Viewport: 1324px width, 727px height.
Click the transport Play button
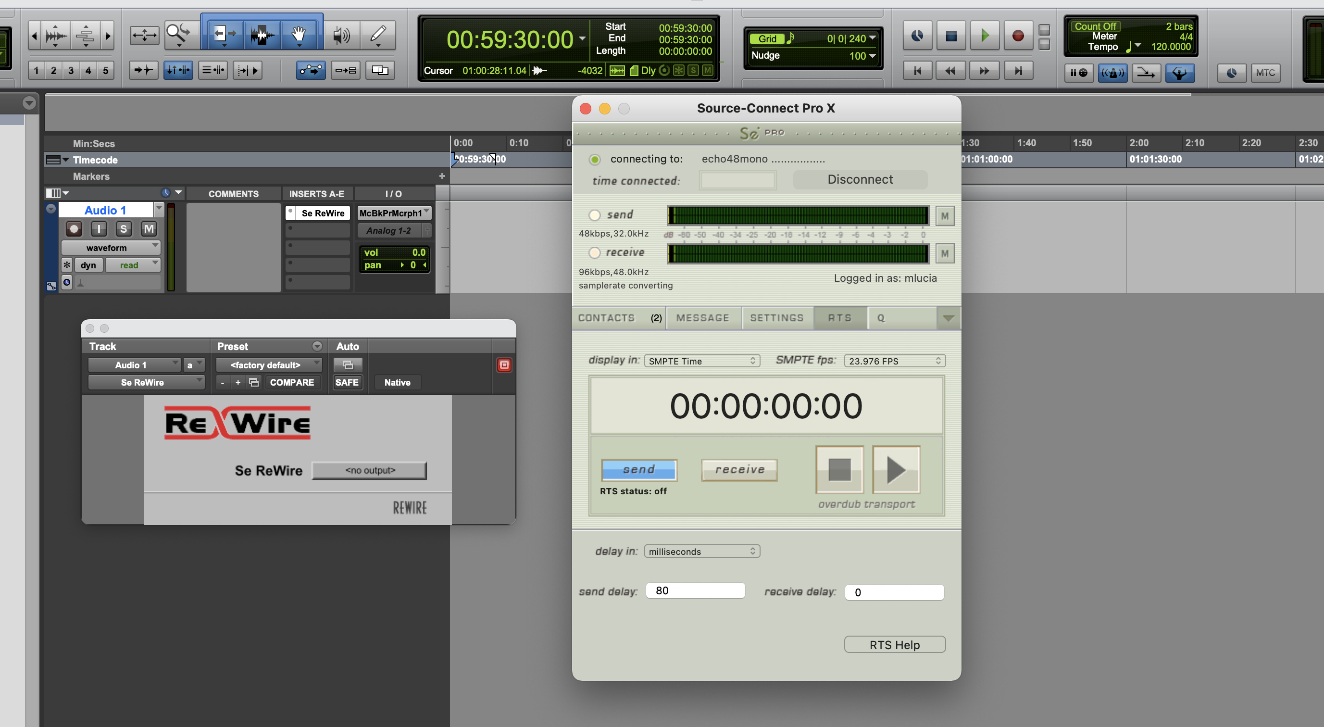click(984, 36)
